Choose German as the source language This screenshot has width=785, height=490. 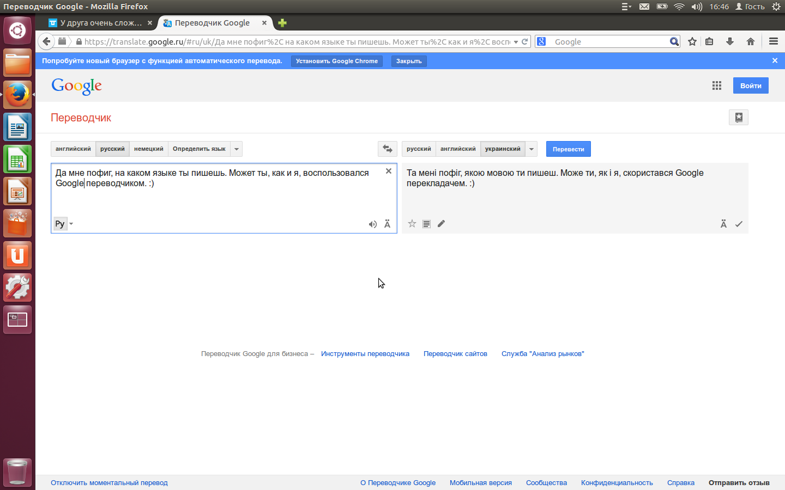tap(148, 149)
